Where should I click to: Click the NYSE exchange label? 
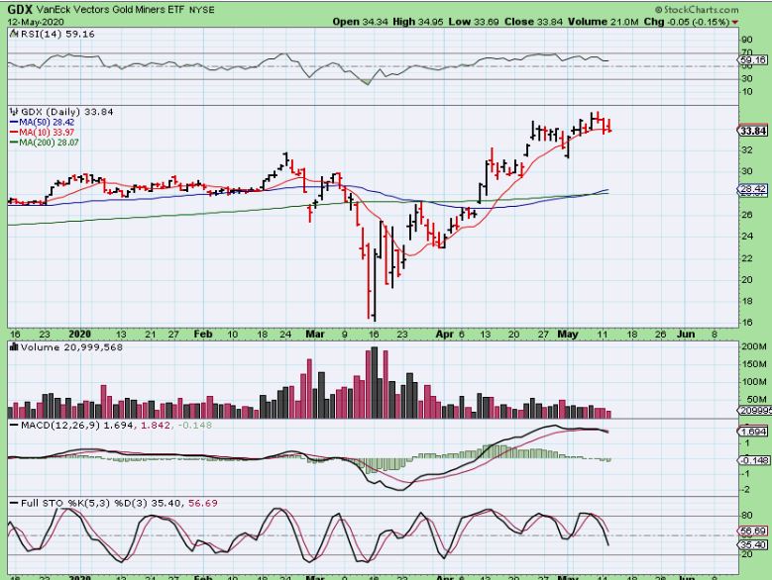point(202,10)
